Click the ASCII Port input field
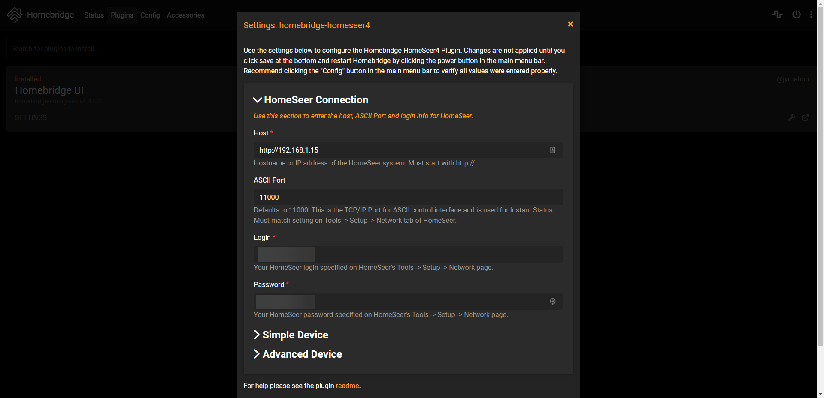Screen dimensions: 824x398 (x=408, y=197)
